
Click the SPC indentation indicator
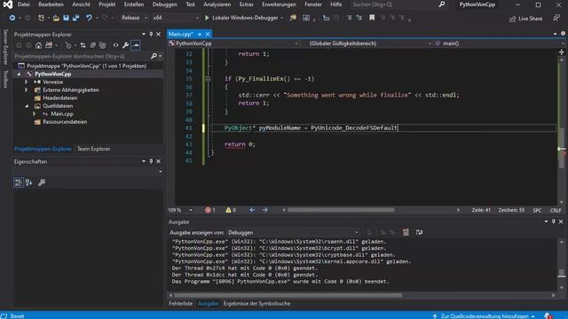click(537, 210)
